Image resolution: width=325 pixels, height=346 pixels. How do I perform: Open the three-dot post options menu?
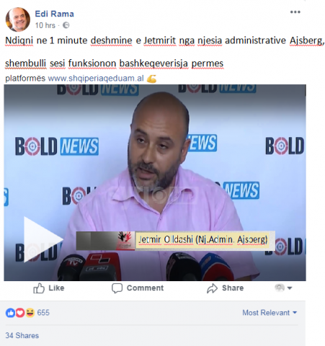tap(295, 12)
